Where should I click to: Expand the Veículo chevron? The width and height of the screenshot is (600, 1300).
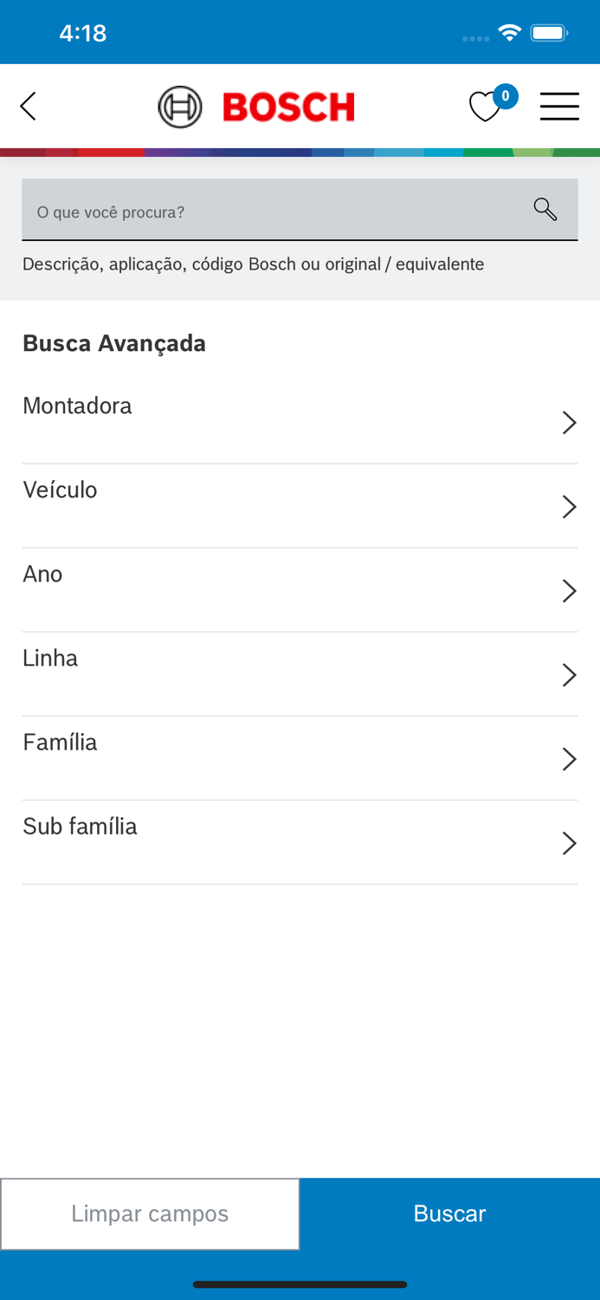(569, 507)
